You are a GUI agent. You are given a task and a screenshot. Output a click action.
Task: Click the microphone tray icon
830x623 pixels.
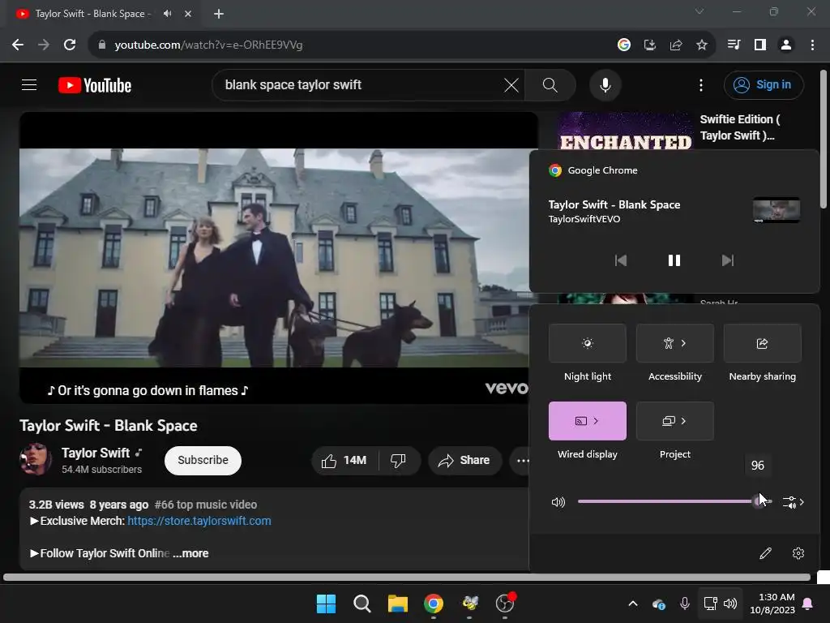coord(684,604)
